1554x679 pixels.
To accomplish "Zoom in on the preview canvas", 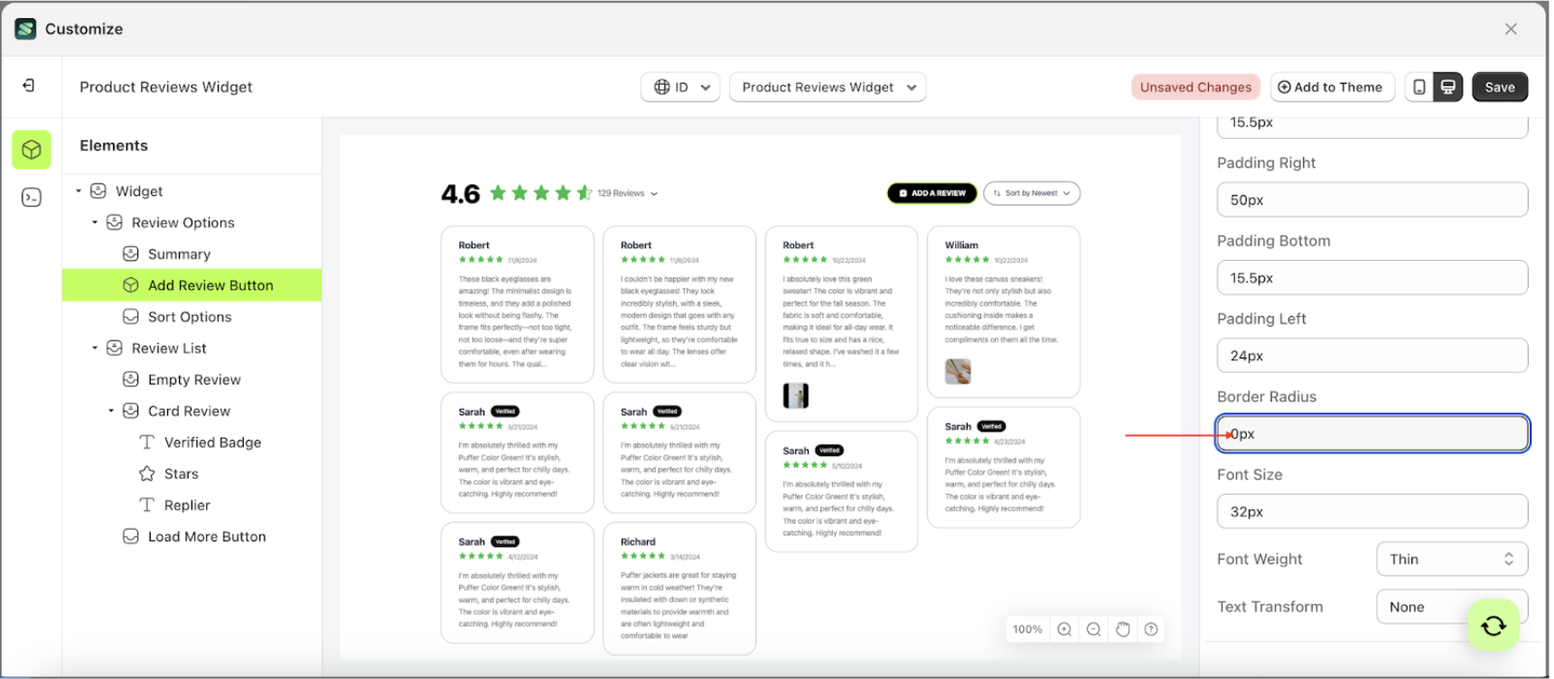I will (1064, 629).
